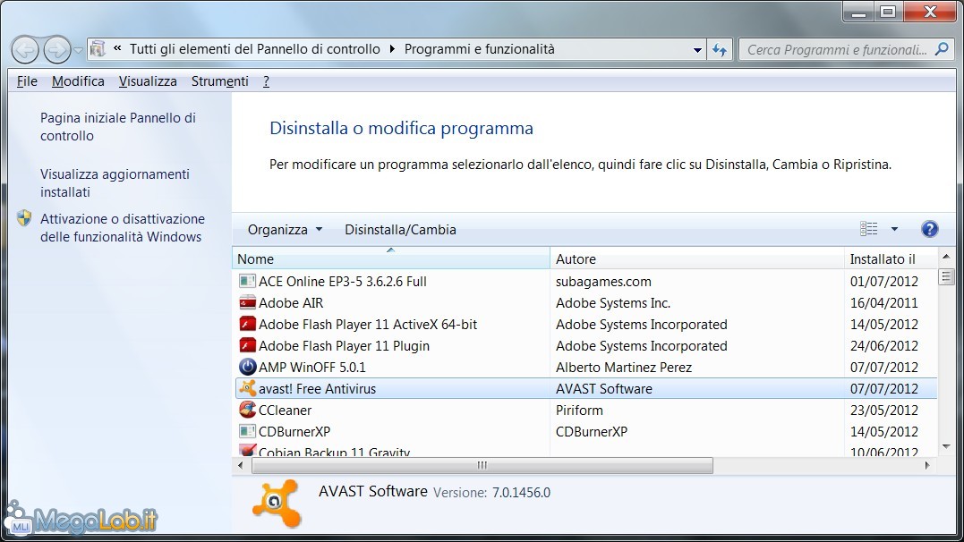The height and width of the screenshot is (542, 964).
Task: Open Attivazione o disattivazione delle funzionalità Windows
Action: [x=123, y=228]
